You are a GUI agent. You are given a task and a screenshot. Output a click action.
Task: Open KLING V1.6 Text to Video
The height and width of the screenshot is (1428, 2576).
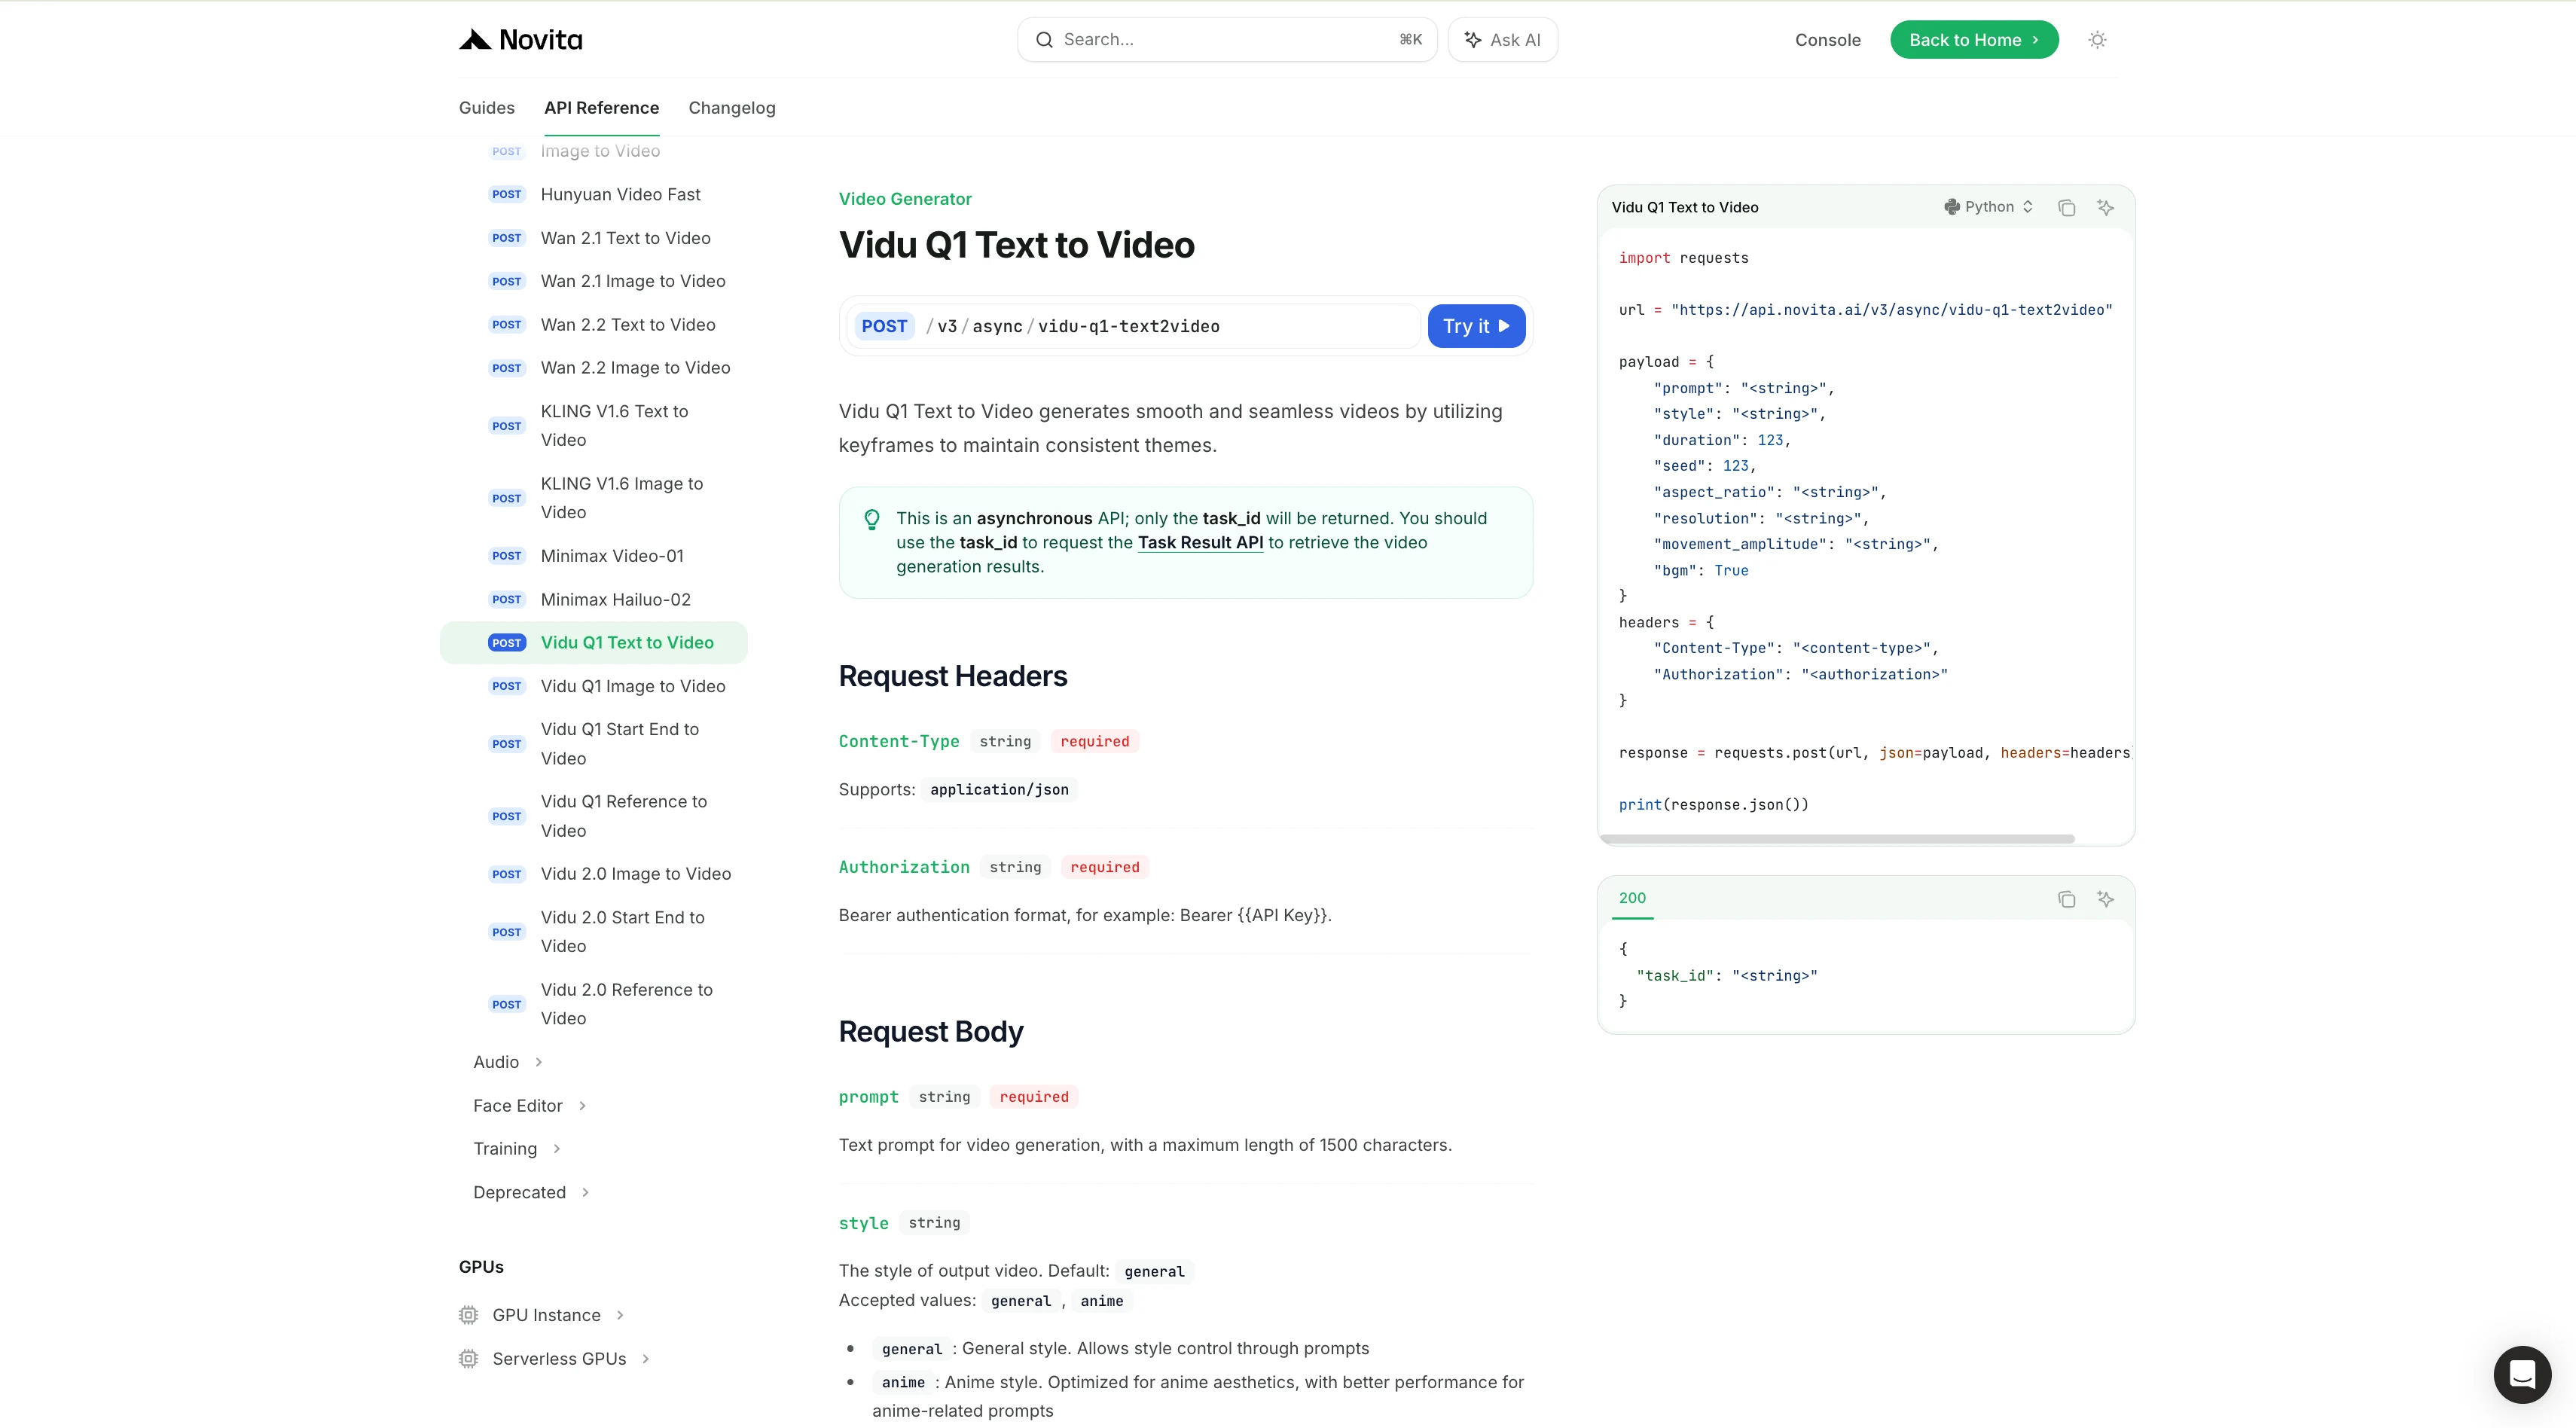pos(614,426)
